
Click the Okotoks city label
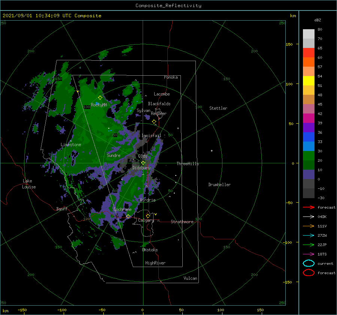pos(150,250)
